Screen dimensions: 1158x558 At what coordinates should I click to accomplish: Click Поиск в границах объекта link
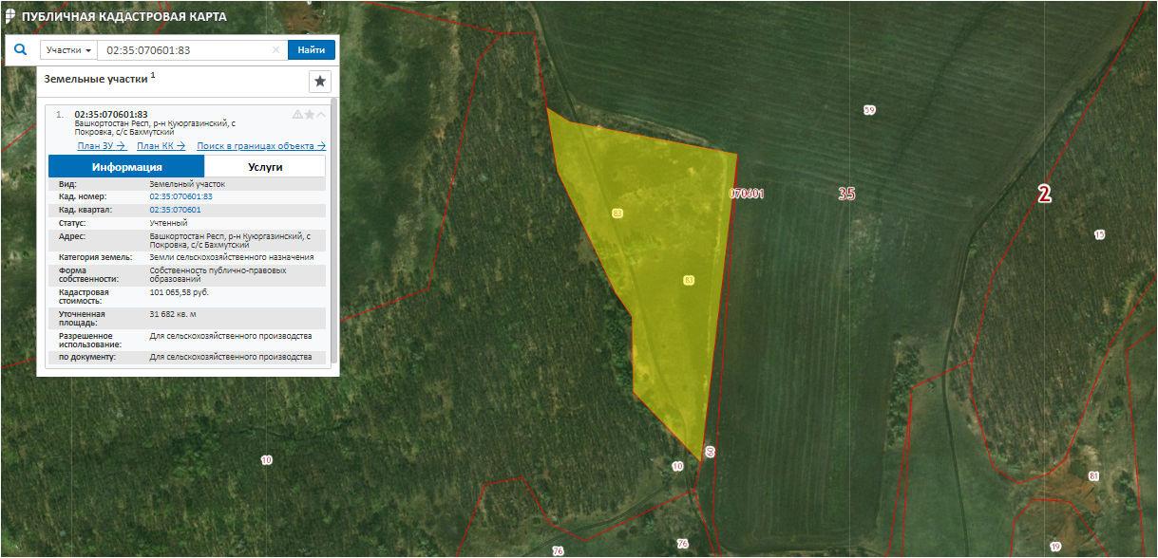point(261,146)
